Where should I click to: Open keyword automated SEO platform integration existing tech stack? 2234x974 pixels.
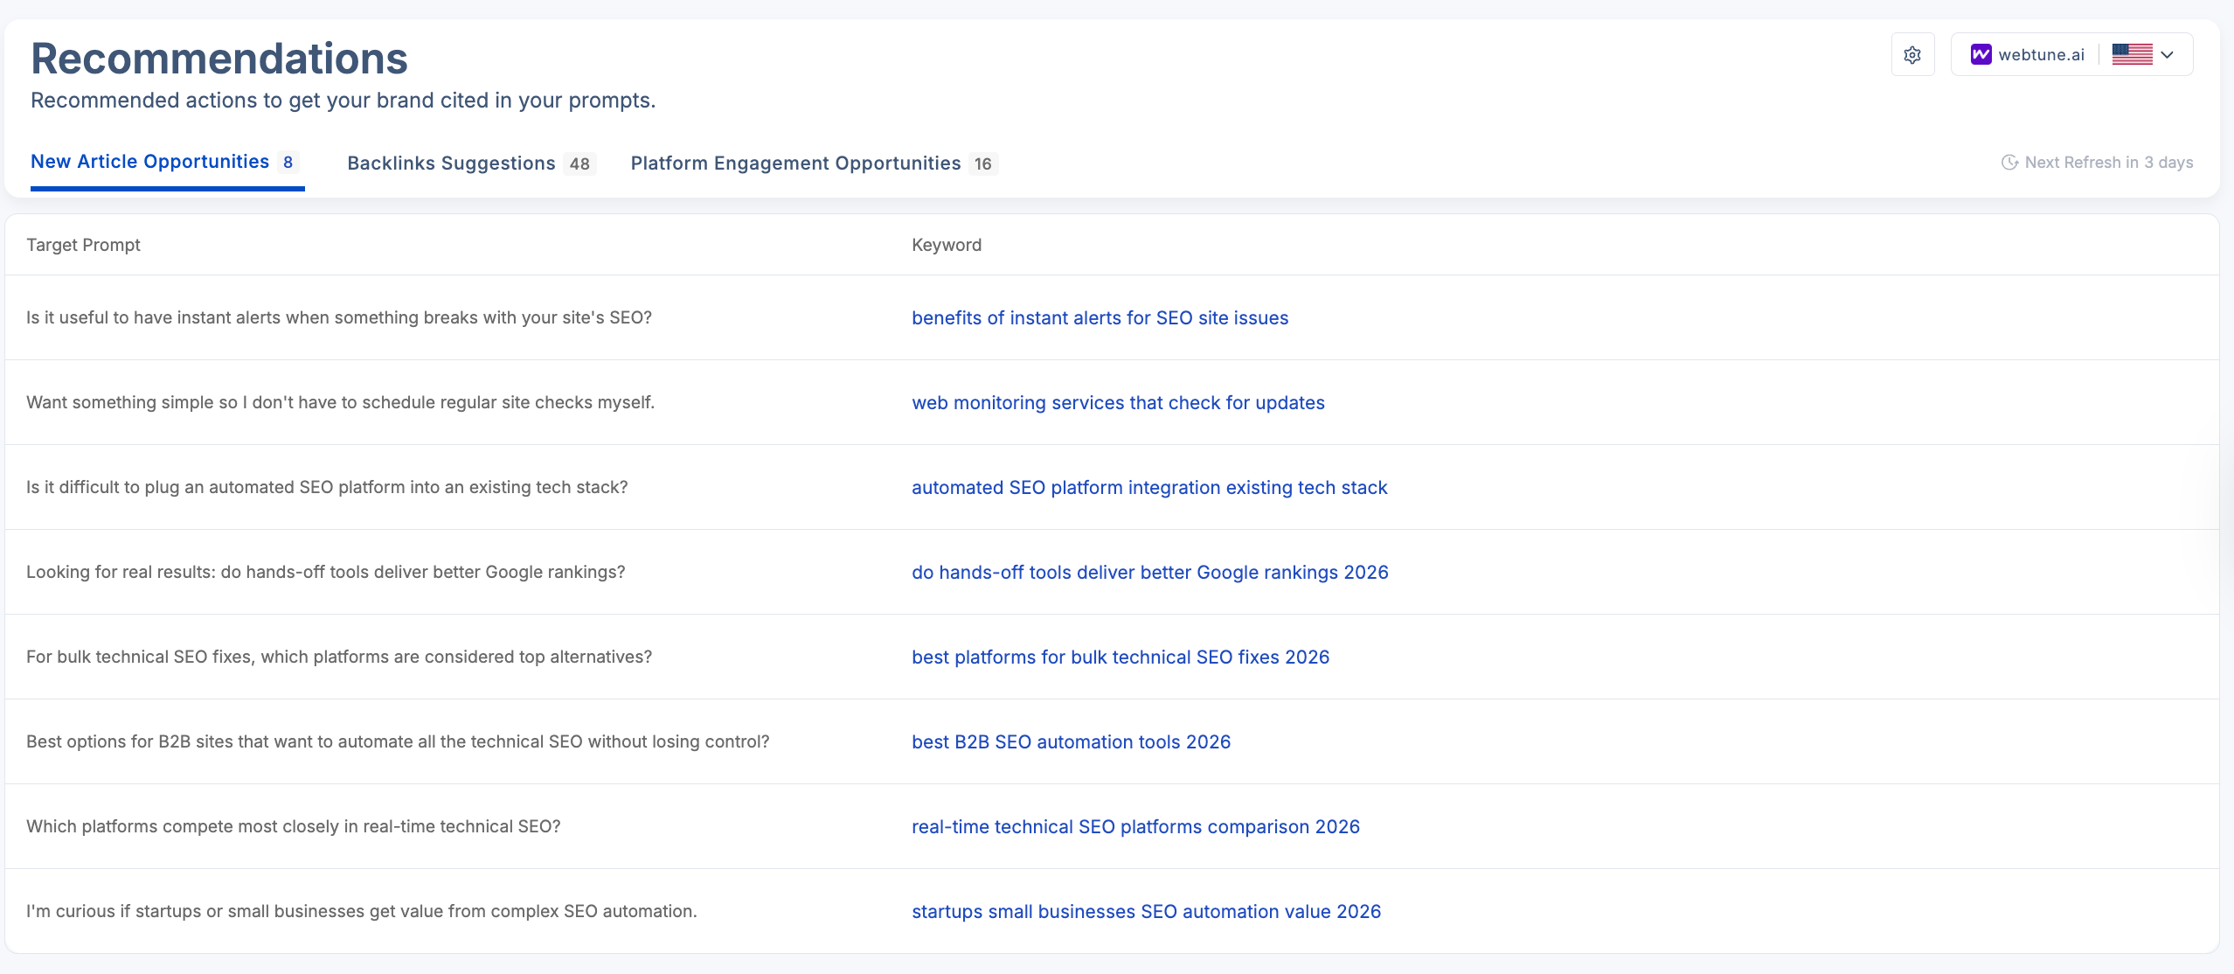pyautogui.click(x=1148, y=487)
